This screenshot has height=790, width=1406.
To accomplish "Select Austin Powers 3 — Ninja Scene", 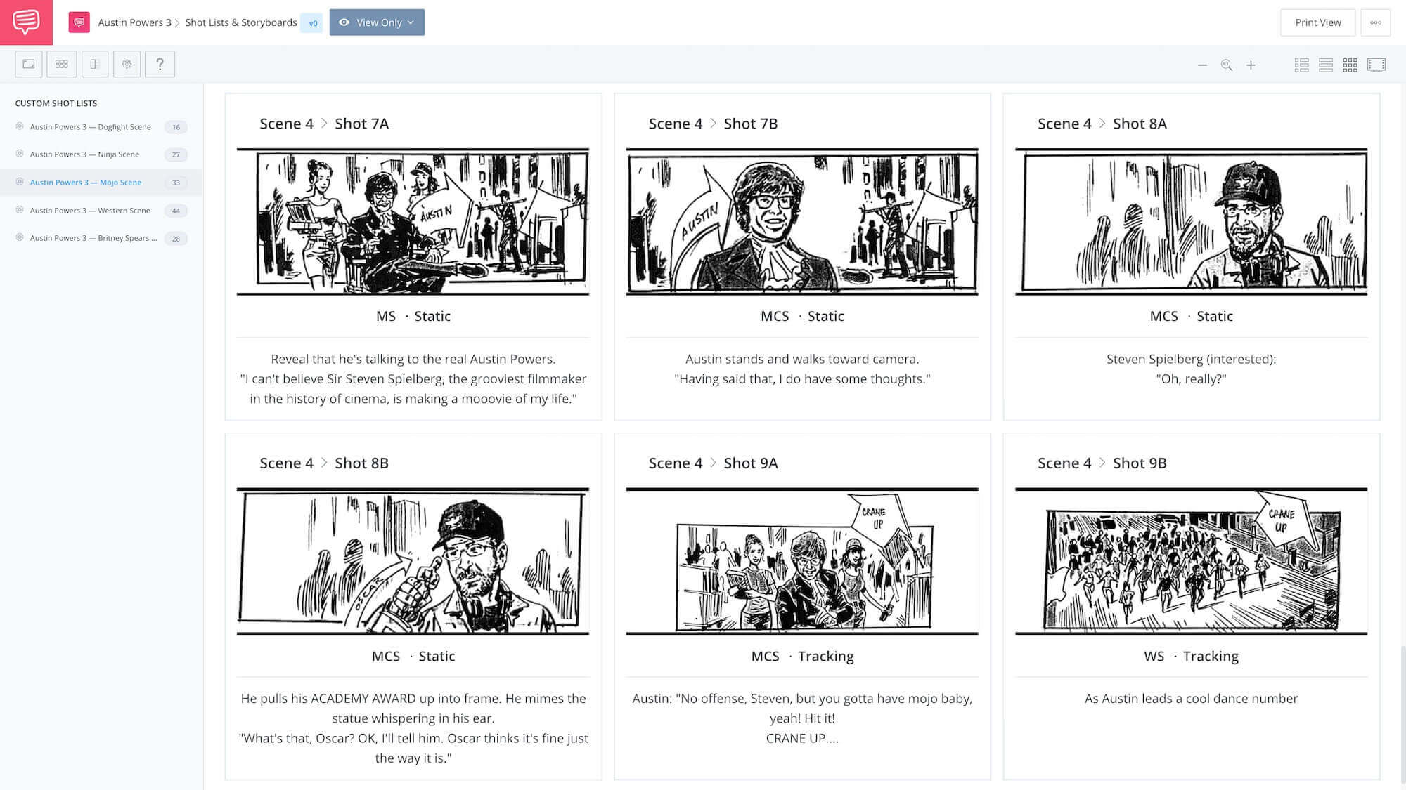I will [x=84, y=154].
